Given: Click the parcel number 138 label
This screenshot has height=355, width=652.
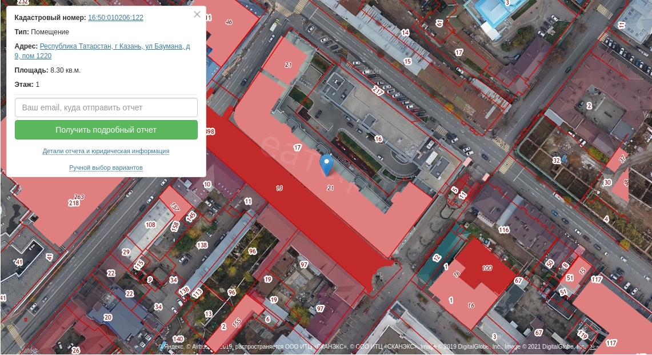Looking at the screenshot, I should coord(202,245).
